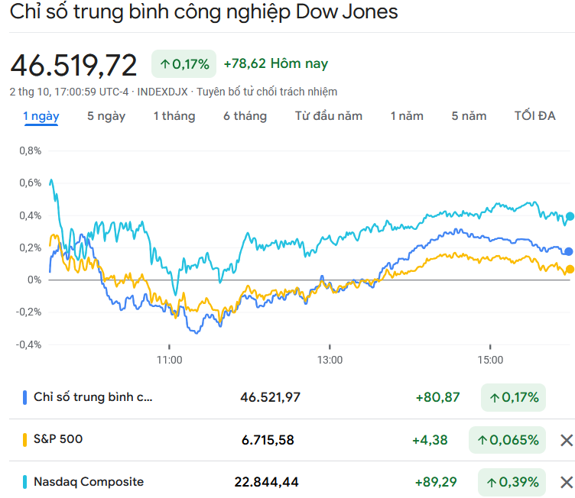The height and width of the screenshot is (498, 575).
Task: Remove S&P 500 comparison with X icon
Action: tap(566, 440)
